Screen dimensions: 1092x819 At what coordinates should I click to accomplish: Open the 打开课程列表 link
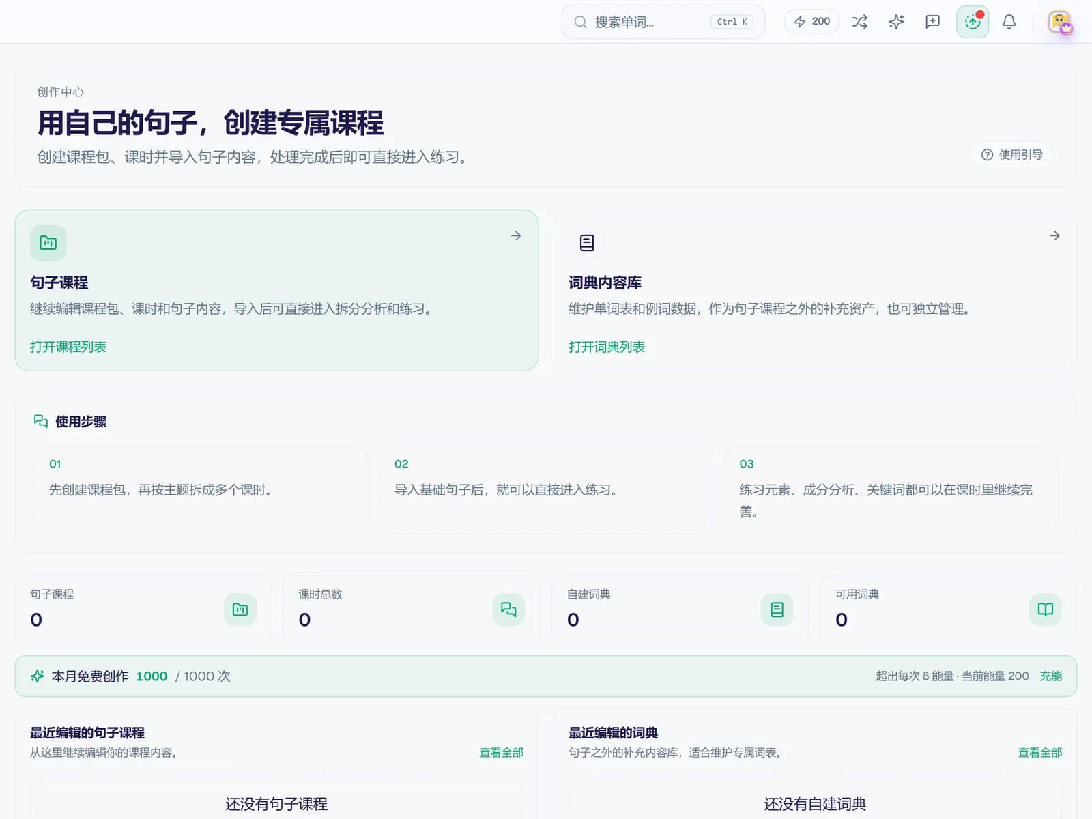pos(68,347)
